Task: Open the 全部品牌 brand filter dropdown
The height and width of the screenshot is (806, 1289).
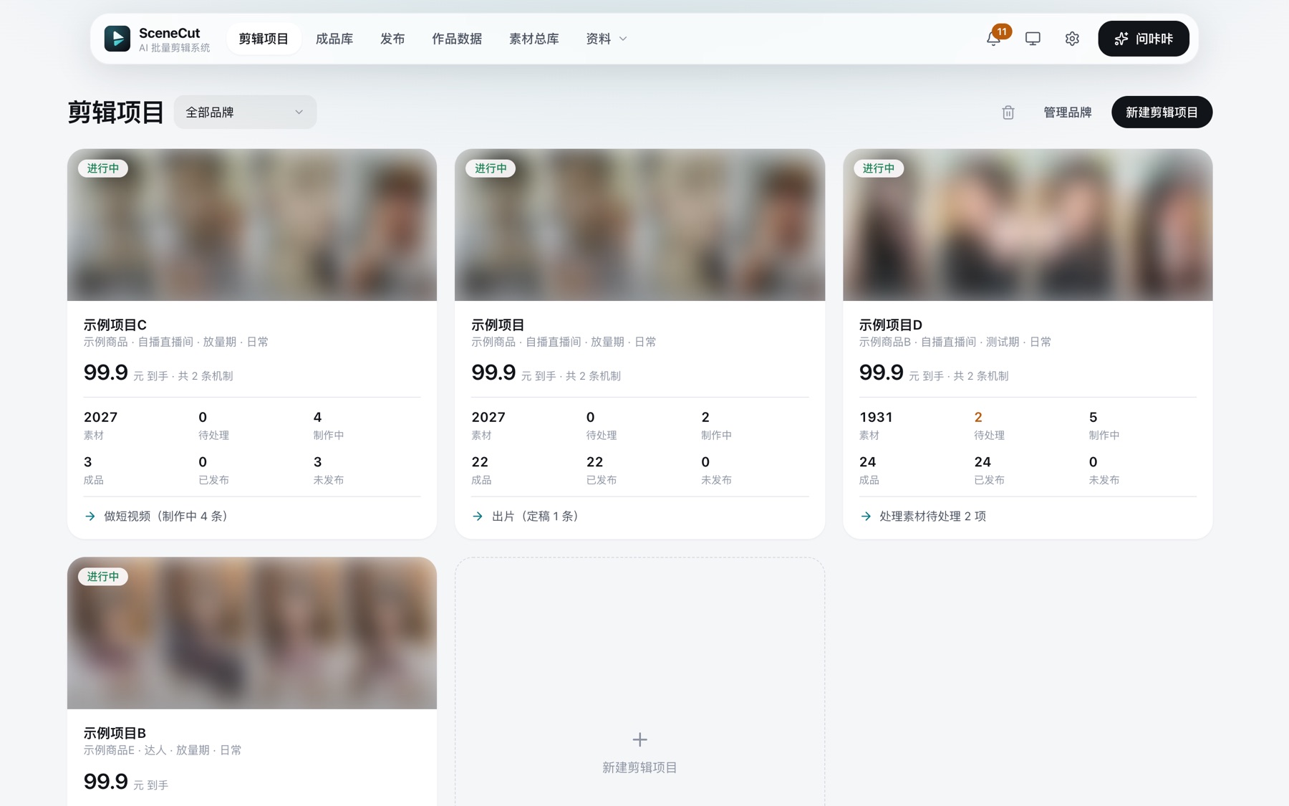Action: (245, 112)
